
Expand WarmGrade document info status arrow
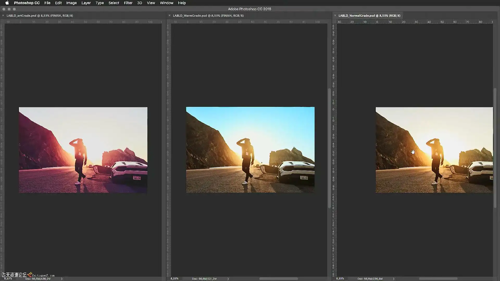pyautogui.click(x=228, y=279)
